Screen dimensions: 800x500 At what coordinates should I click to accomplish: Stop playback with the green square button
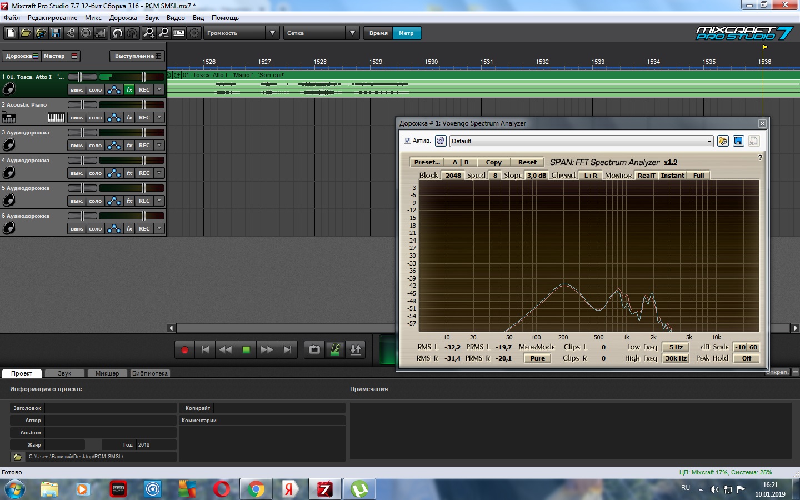coord(246,350)
